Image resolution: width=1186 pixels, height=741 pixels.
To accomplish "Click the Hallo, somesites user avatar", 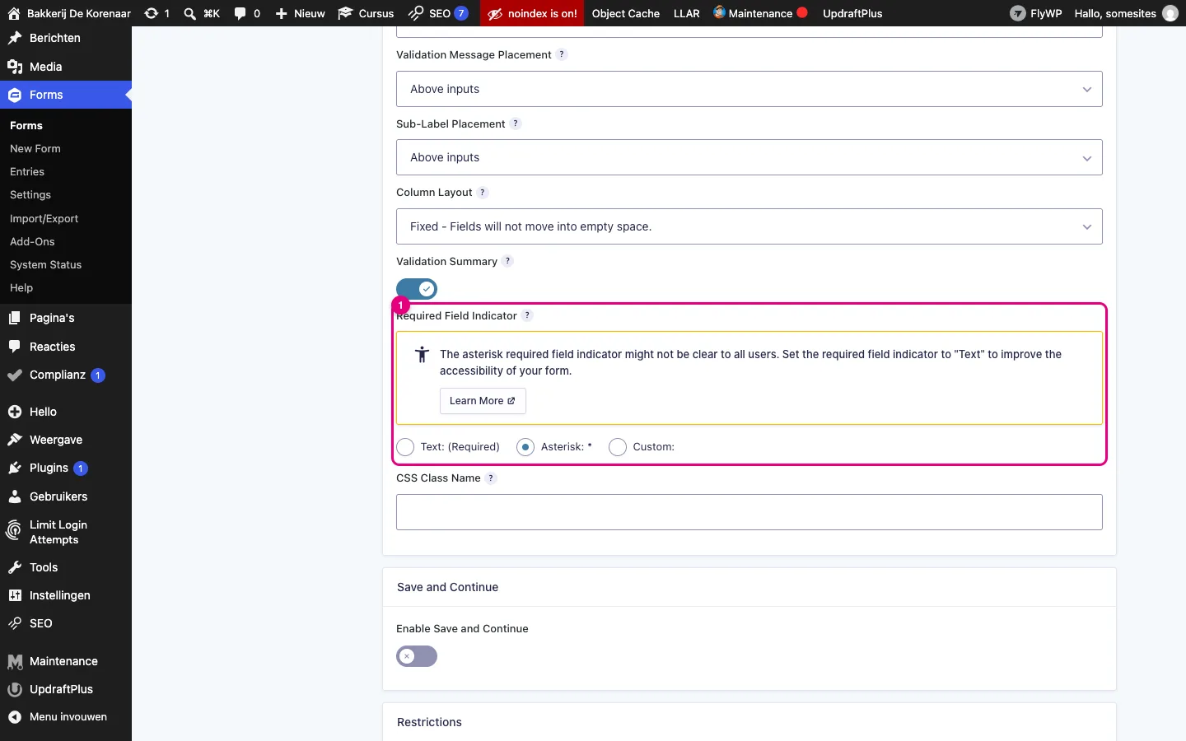I will 1170,13.
